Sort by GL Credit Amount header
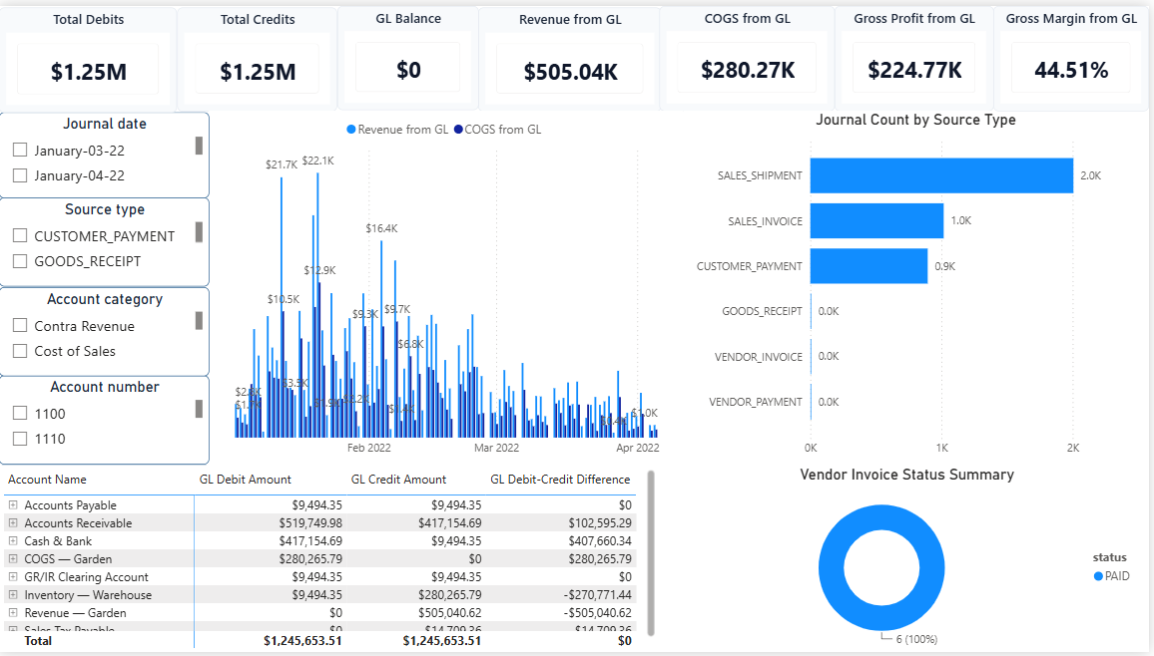This screenshot has width=1154, height=656. [398, 479]
